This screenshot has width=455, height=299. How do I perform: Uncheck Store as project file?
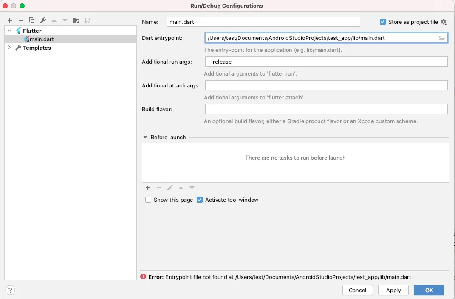tap(383, 22)
